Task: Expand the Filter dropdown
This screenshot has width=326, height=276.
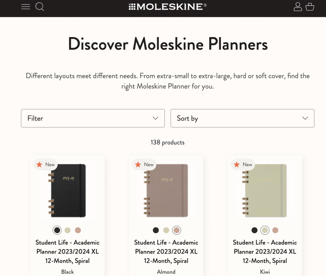Action: (93, 118)
